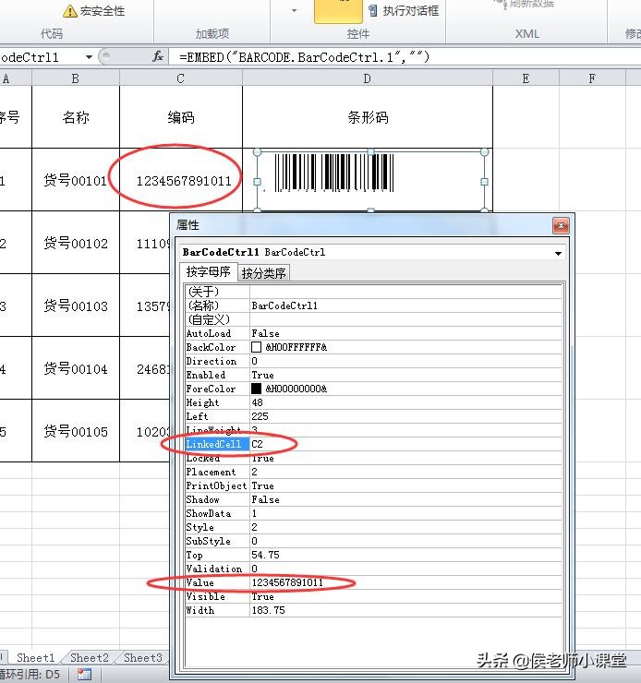641x683 pixels.
Task: Click into the formula bar EMBED formula
Action: click(304, 57)
